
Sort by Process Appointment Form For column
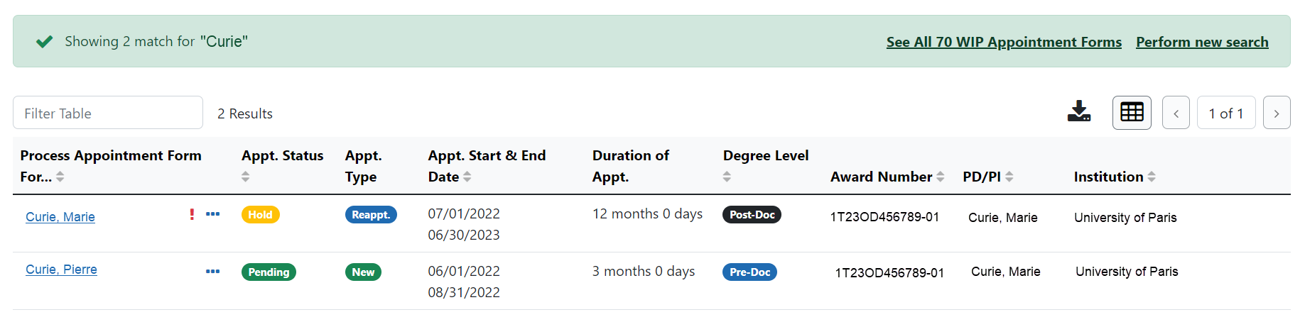[60, 177]
